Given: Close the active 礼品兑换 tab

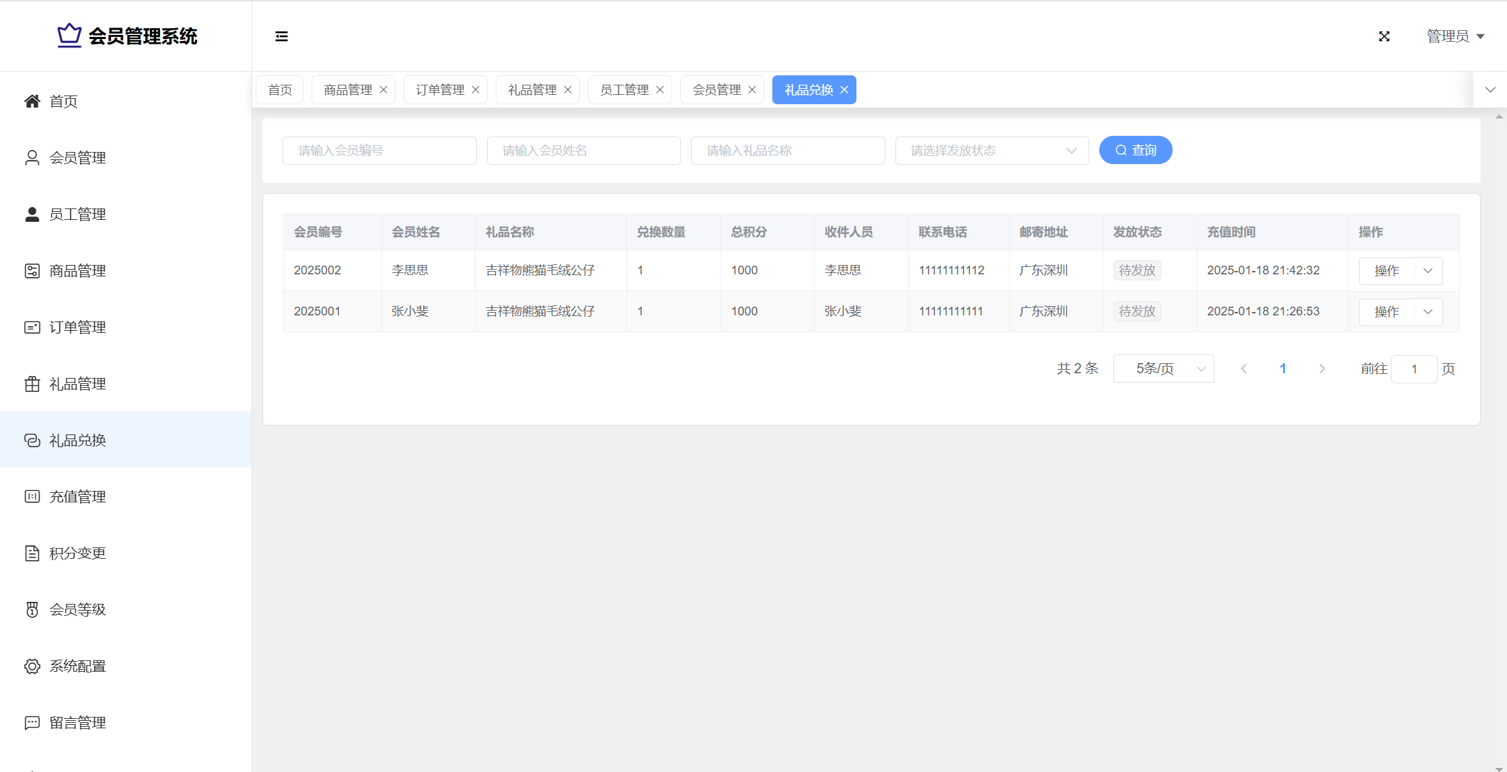Looking at the screenshot, I should 844,90.
